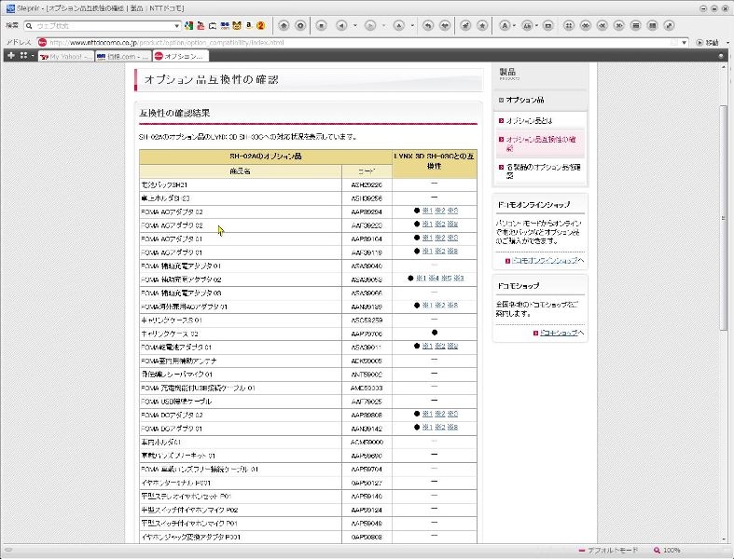734x559 pixels.
Task: Click inside the web search input field
Action: [x=103, y=25]
